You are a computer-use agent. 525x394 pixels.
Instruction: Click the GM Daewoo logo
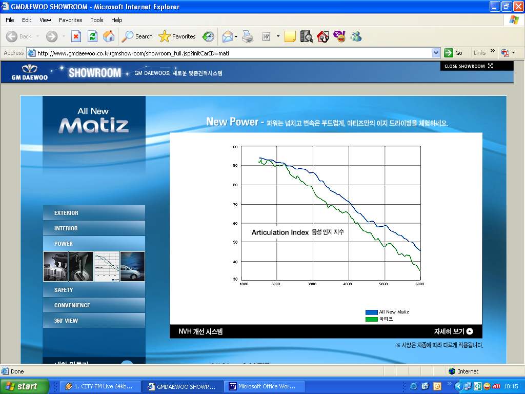29,72
